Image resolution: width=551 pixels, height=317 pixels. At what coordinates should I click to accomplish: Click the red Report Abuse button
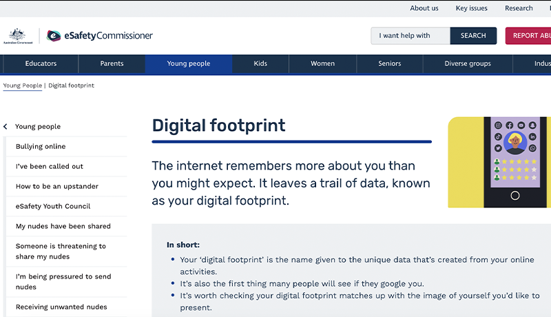point(529,36)
